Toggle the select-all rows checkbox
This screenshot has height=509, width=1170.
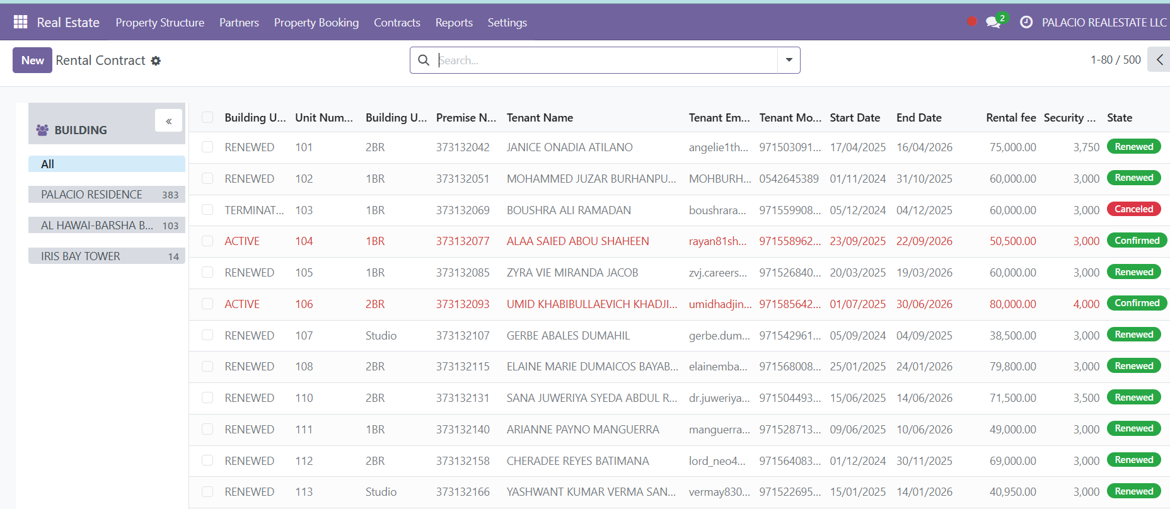click(x=207, y=117)
